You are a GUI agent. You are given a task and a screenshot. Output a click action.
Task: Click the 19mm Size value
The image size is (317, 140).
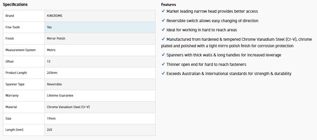(x=51, y=118)
